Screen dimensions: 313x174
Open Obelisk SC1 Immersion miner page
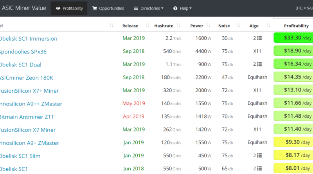pyautogui.click(x=29, y=38)
